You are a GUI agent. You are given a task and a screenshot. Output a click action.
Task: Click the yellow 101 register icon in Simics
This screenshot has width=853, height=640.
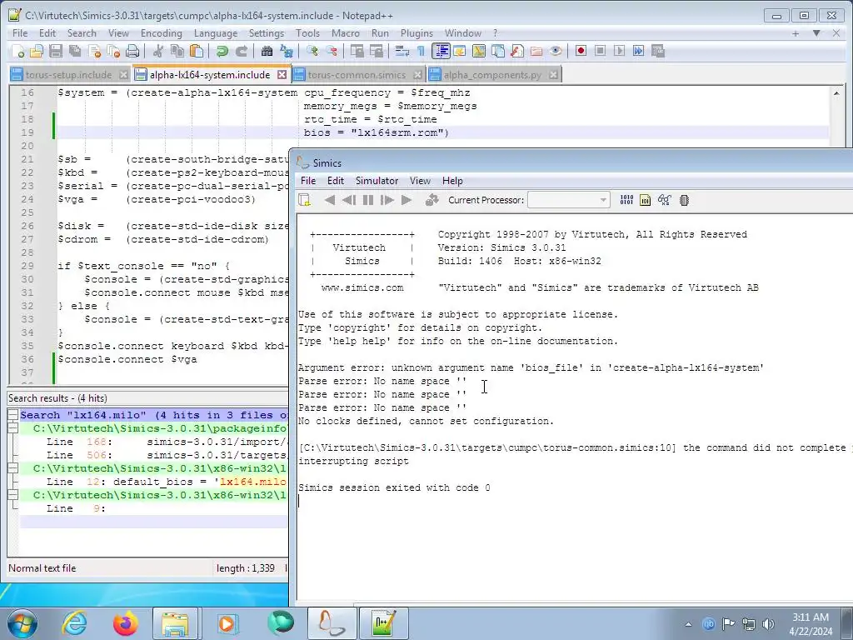point(646,200)
